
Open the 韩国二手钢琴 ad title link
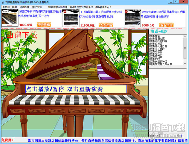click(x=40, y=14)
